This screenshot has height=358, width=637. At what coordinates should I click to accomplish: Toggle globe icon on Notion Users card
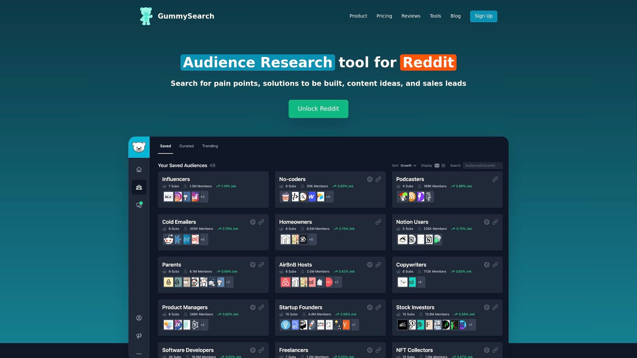coord(487,222)
